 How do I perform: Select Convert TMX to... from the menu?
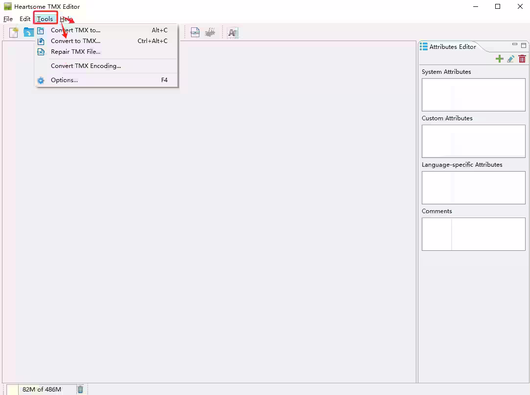click(75, 30)
